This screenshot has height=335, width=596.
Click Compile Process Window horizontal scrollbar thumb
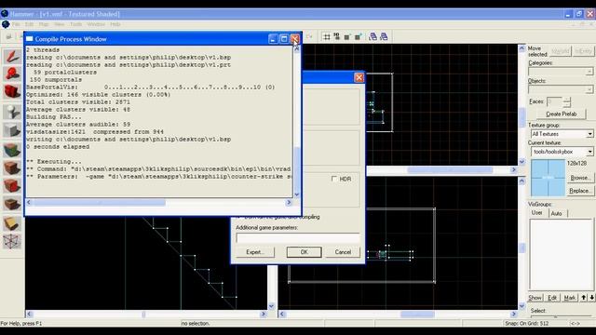click(99, 203)
